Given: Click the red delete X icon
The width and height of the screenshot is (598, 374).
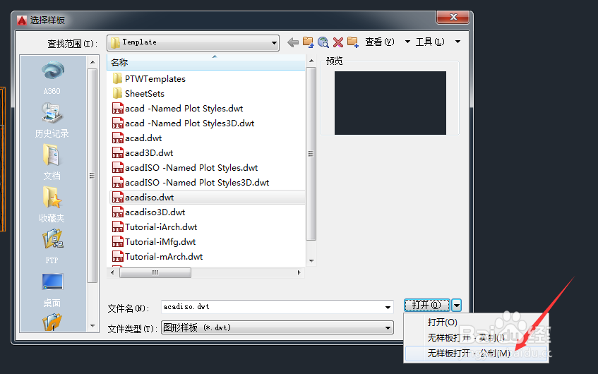Looking at the screenshot, I should [x=338, y=42].
